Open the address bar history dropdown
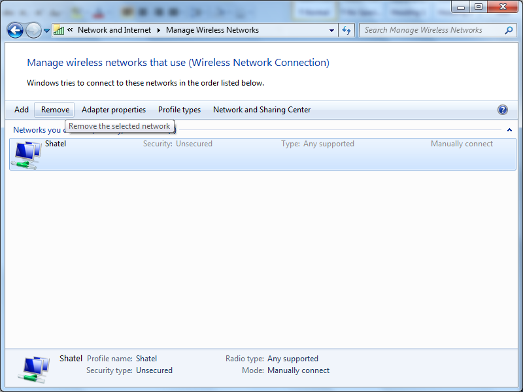Image resolution: width=523 pixels, height=392 pixels. coord(332,30)
